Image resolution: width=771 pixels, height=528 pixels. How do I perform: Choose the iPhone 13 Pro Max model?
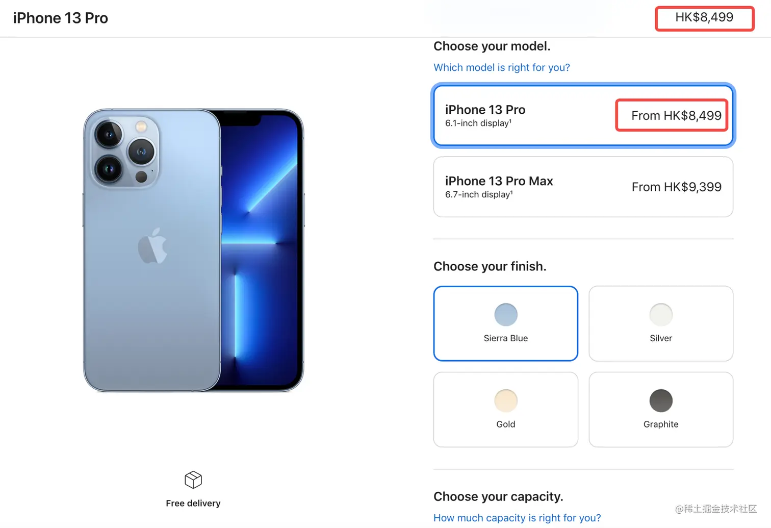pos(583,187)
